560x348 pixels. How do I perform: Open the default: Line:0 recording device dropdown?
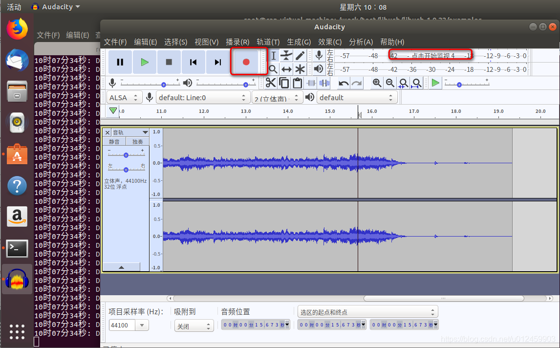tap(202, 97)
